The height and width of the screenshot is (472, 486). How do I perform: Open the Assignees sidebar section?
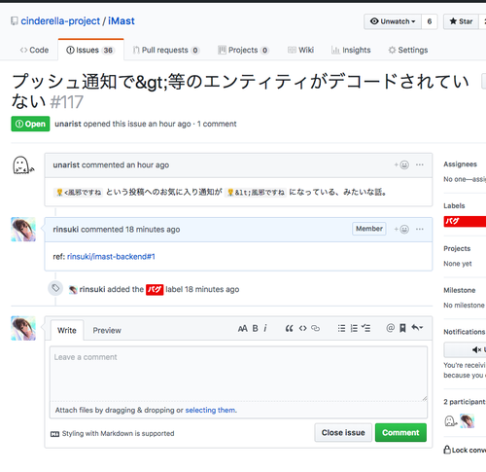tap(460, 164)
